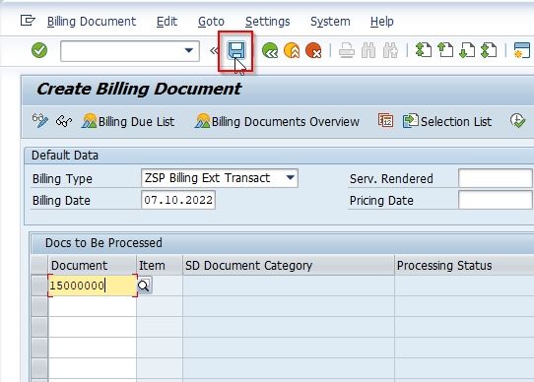Image resolution: width=534 pixels, height=382 pixels.
Task: Click the green Enter checkmark icon
Action: click(x=39, y=50)
